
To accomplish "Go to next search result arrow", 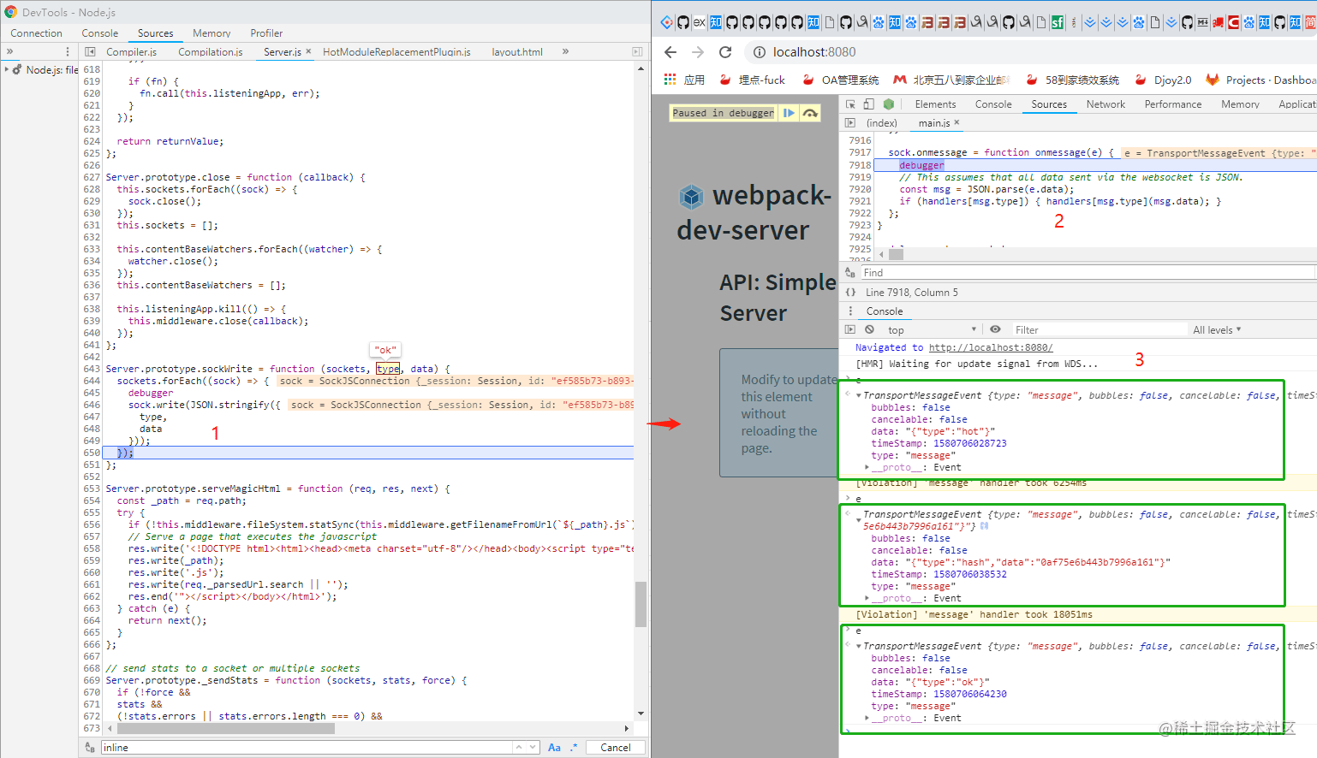I will (532, 748).
